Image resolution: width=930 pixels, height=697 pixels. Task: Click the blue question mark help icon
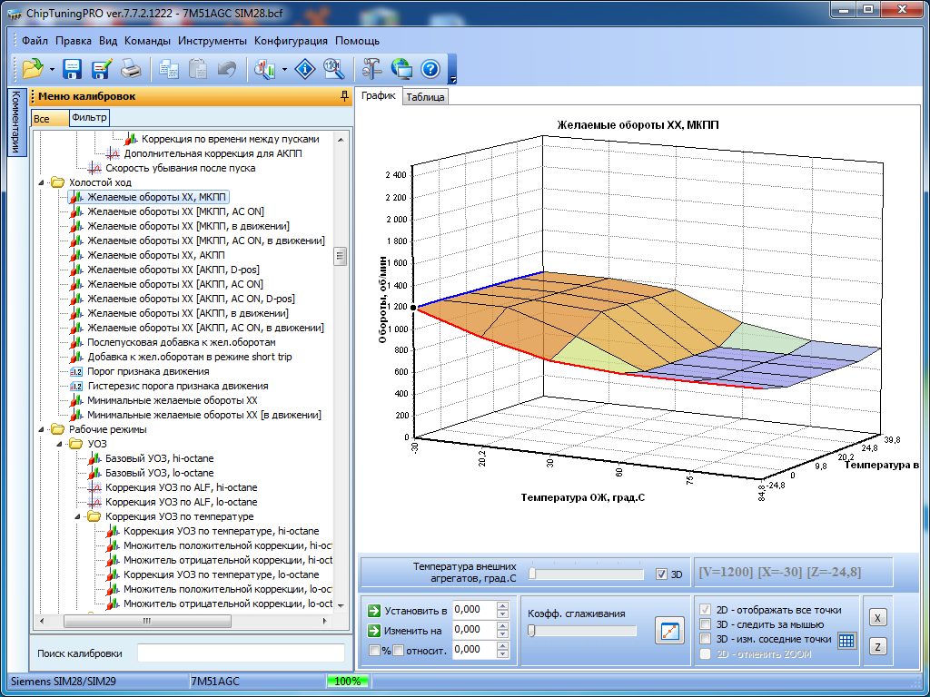(x=430, y=68)
